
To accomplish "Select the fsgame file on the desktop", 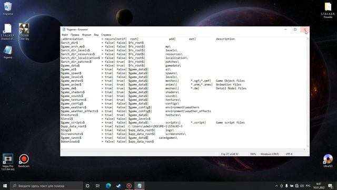I will click(8, 52).
